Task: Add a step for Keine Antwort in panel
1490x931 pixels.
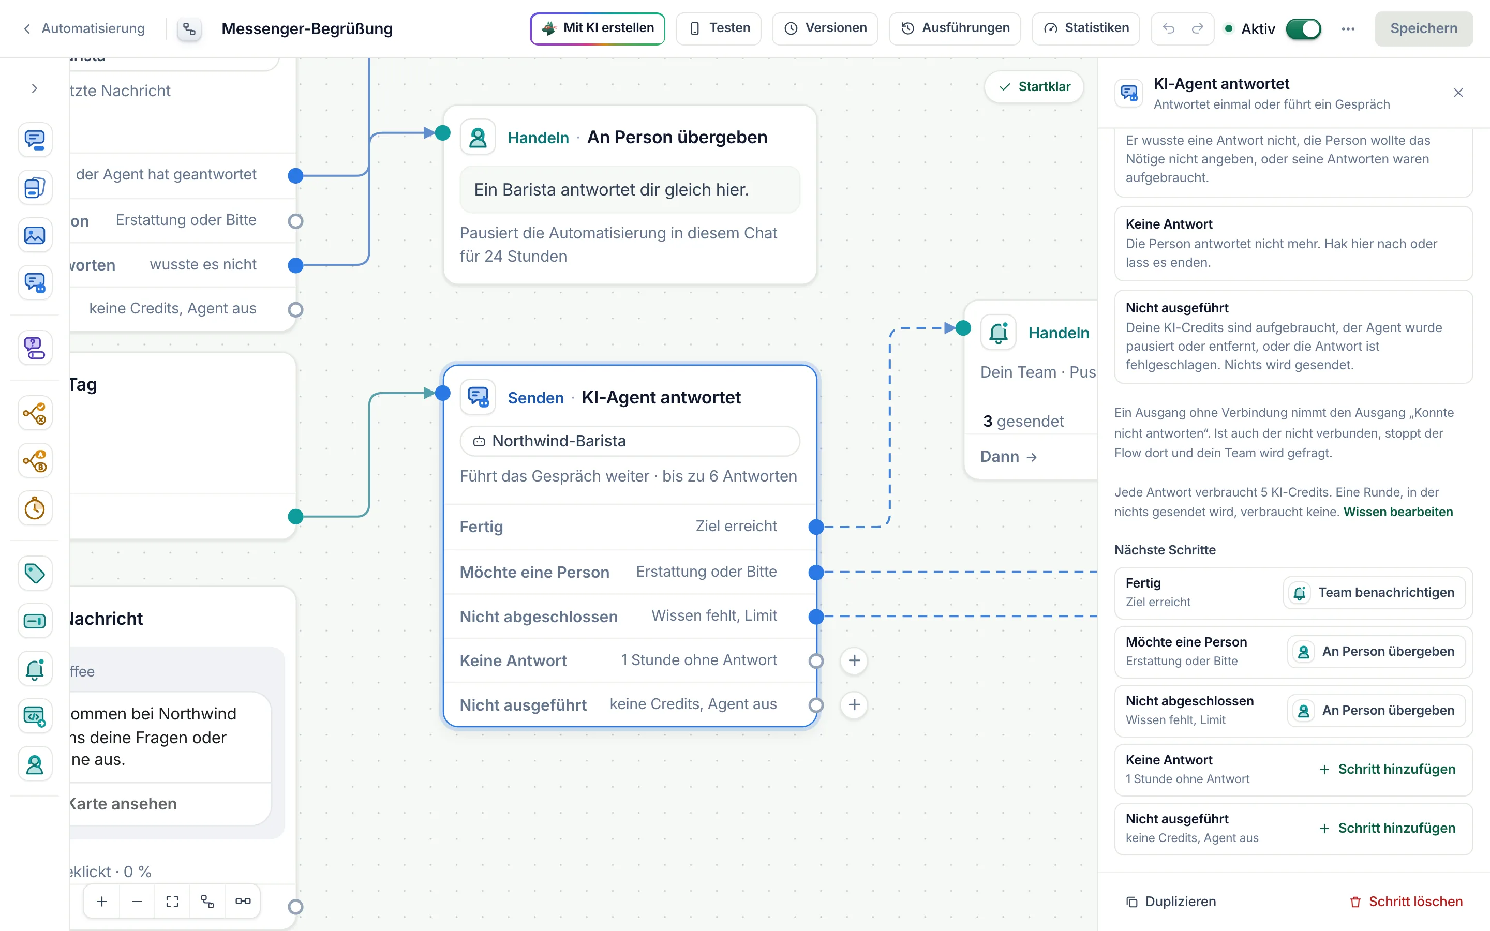Action: (x=1387, y=770)
